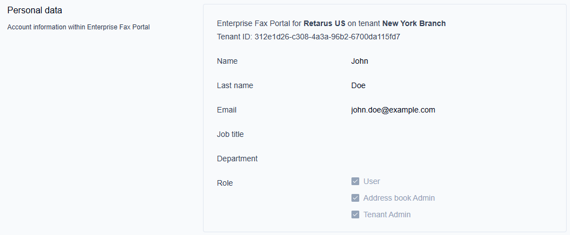Select the Department field label
570x235 pixels.
pos(237,159)
